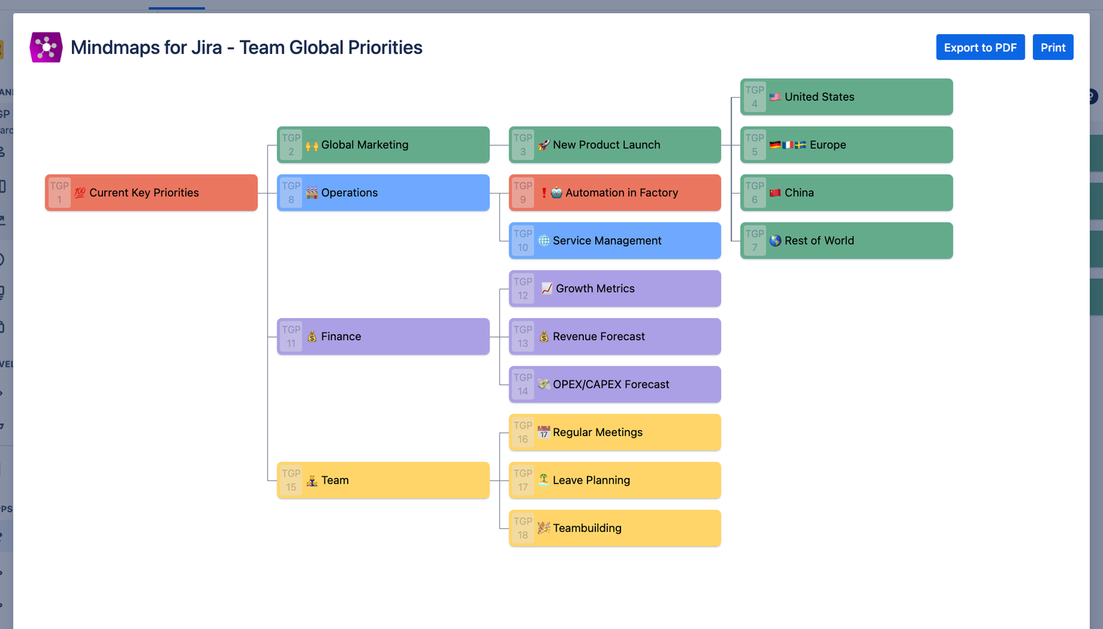This screenshot has width=1103, height=629.
Task: Select the Rest of World node
Action: [846, 240]
